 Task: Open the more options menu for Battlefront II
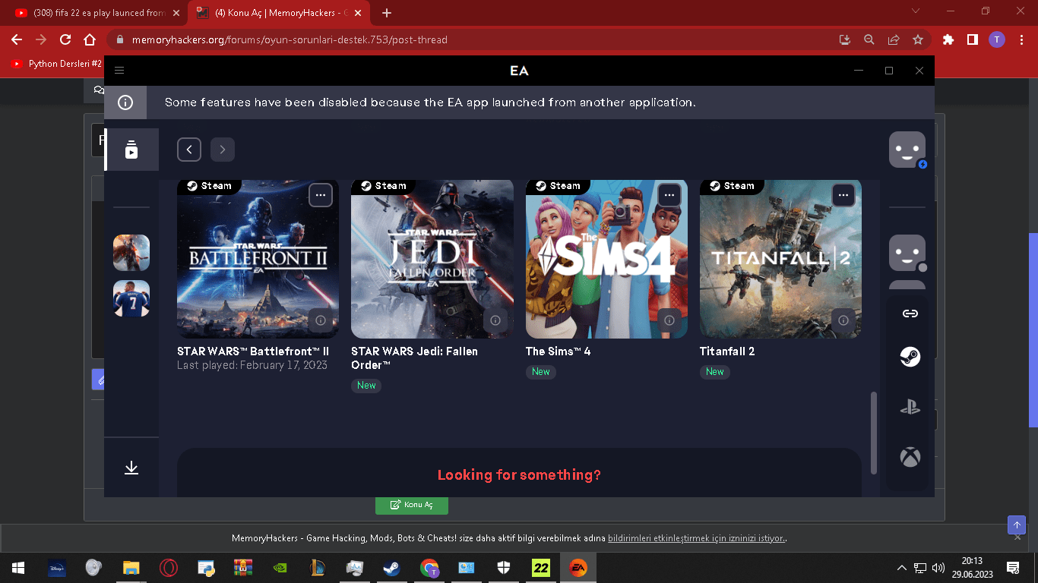pyautogui.click(x=321, y=195)
